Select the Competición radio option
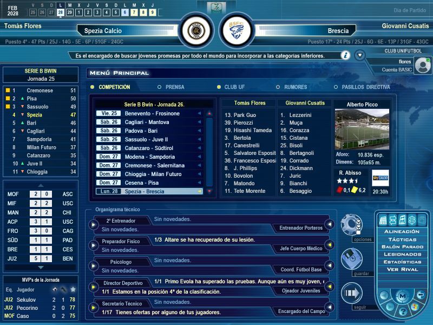 93,87
